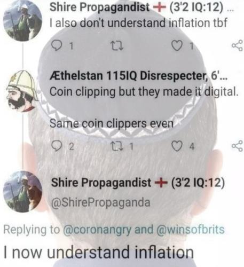The width and height of the screenshot is (244, 267).
Task: Click the reply icon on the top tweet
Action: click(56, 46)
